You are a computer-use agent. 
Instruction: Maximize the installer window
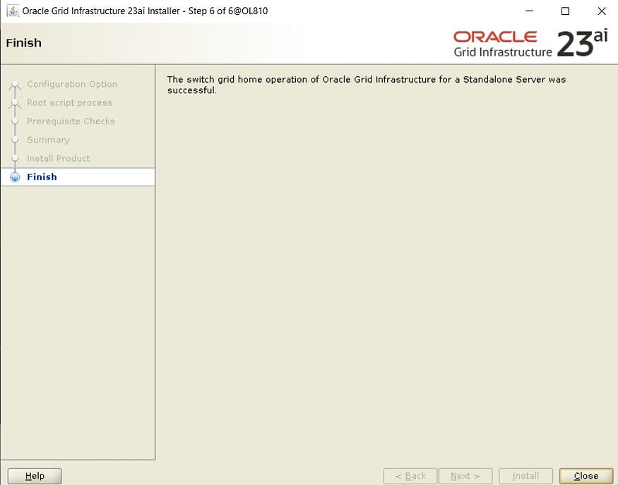pos(565,11)
